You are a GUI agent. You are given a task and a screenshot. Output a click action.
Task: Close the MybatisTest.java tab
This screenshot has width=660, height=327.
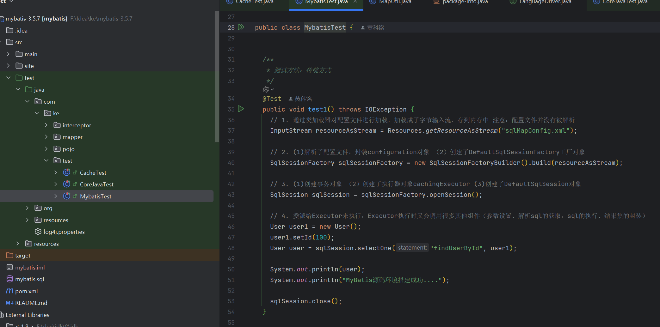[x=355, y=2]
